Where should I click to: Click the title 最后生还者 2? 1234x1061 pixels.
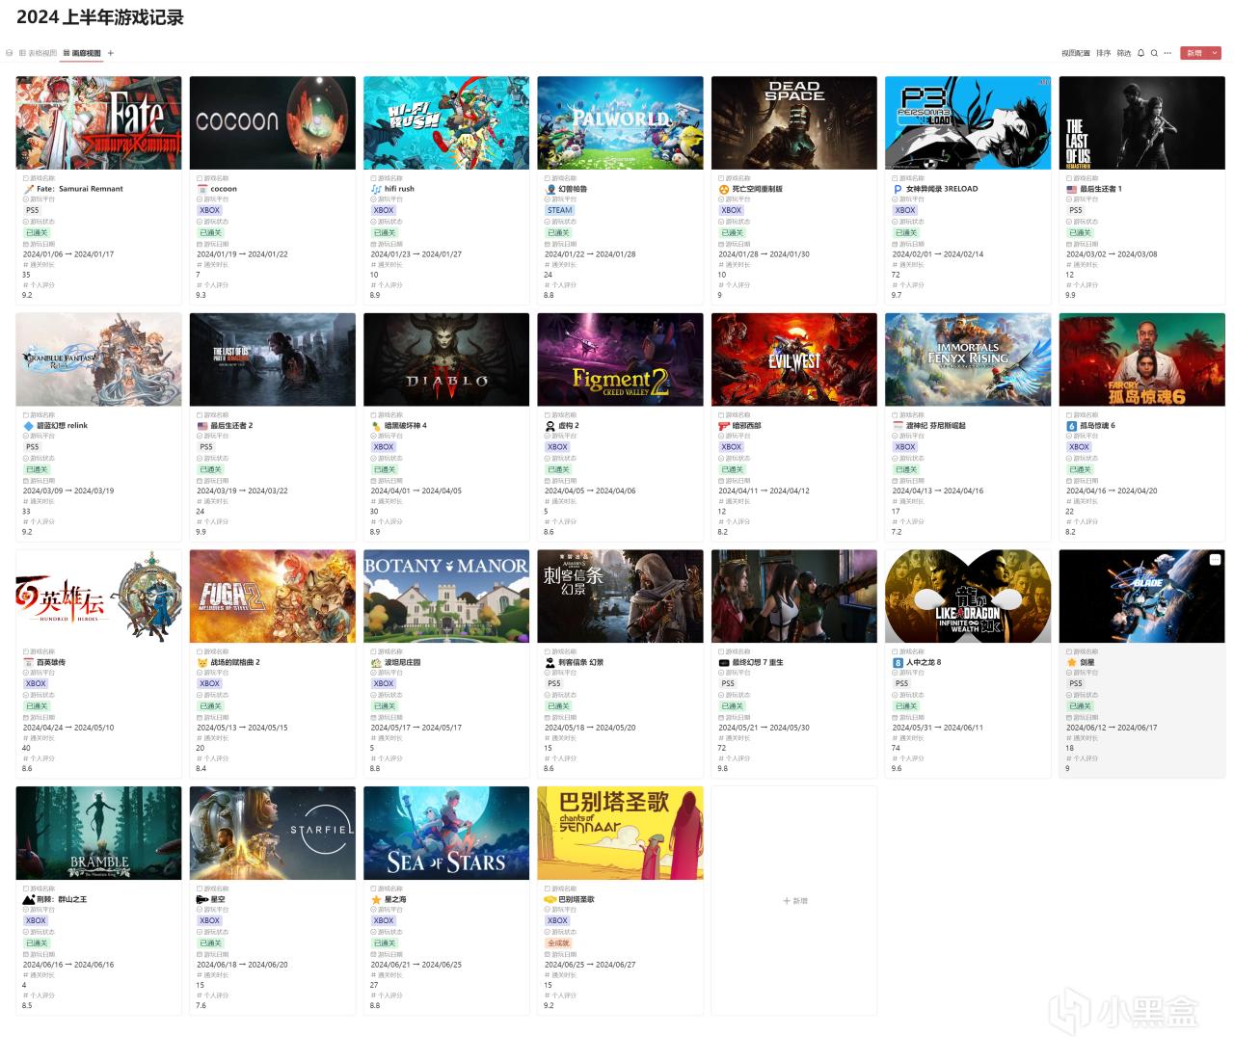click(231, 425)
